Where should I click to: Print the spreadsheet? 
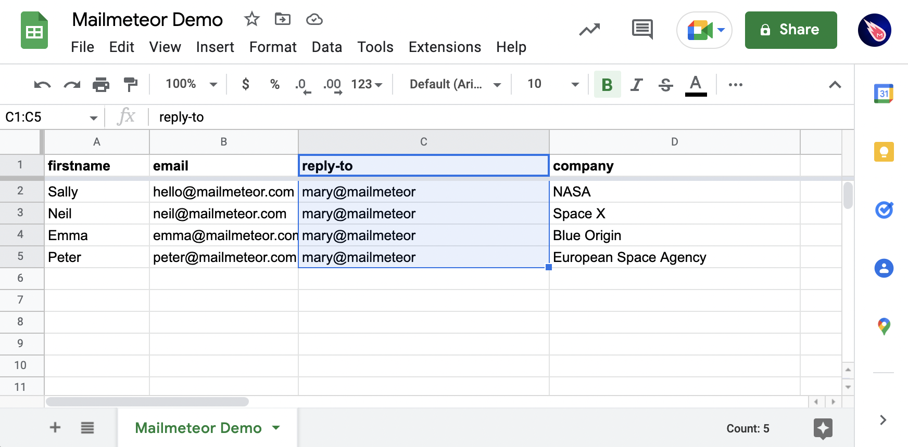click(x=101, y=84)
